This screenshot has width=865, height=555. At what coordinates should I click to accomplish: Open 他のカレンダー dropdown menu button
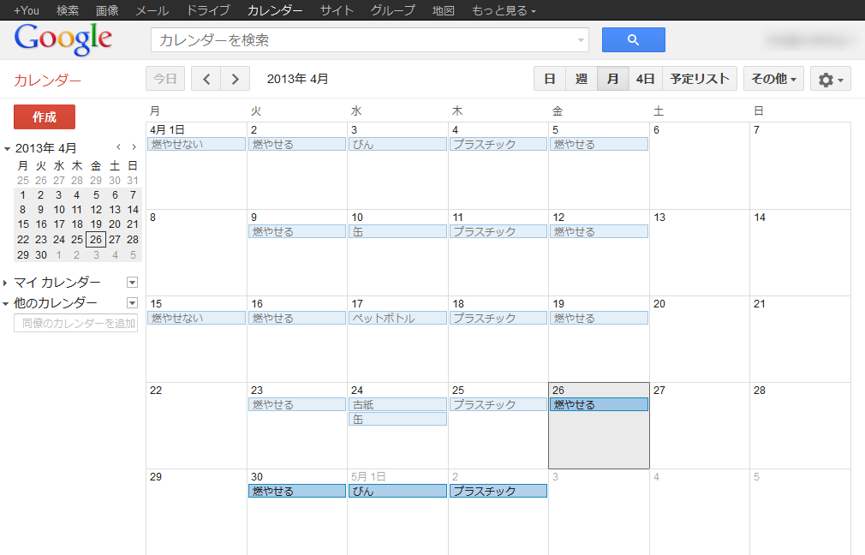pyautogui.click(x=132, y=302)
